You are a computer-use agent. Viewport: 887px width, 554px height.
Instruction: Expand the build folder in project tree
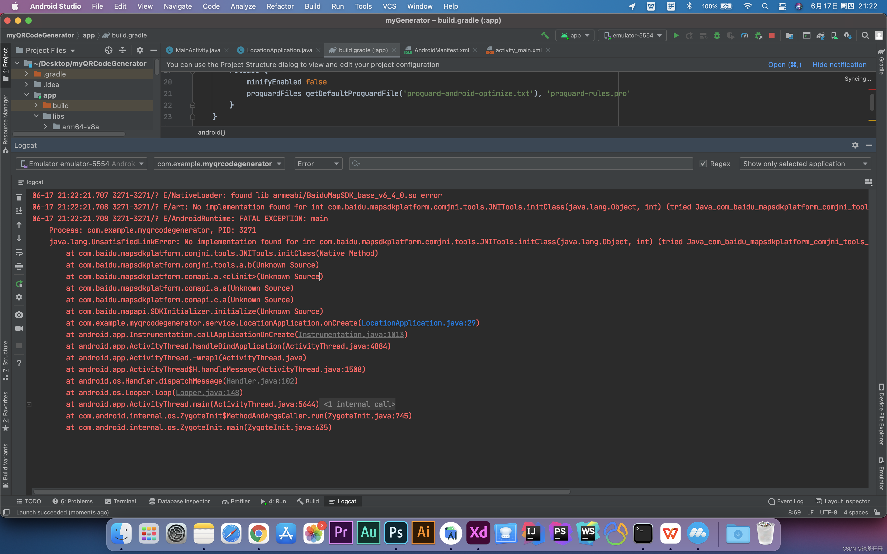tap(36, 106)
